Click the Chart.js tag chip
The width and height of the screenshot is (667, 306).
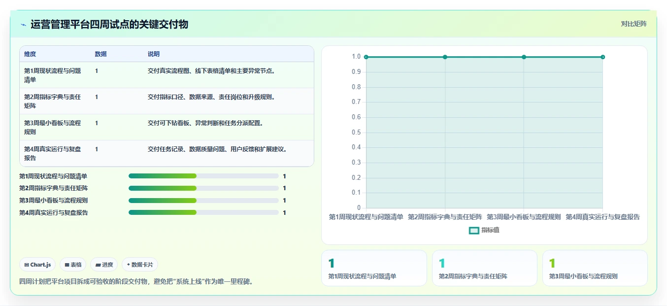click(x=38, y=265)
